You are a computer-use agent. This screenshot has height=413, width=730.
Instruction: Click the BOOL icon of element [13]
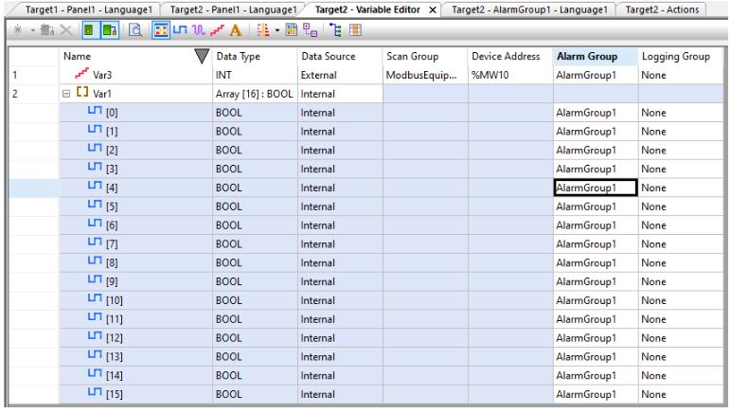point(95,355)
